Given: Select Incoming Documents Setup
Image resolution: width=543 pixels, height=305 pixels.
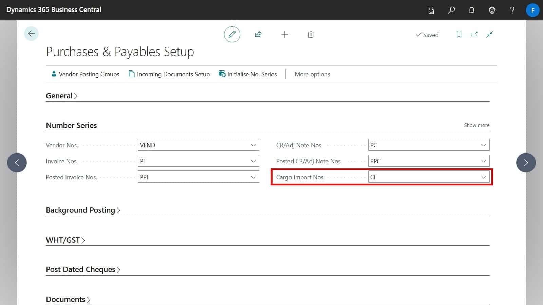Looking at the screenshot, I should coord(169,74).
